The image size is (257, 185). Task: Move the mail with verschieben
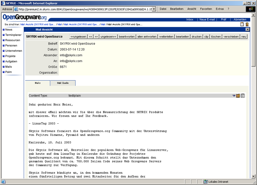231,37
